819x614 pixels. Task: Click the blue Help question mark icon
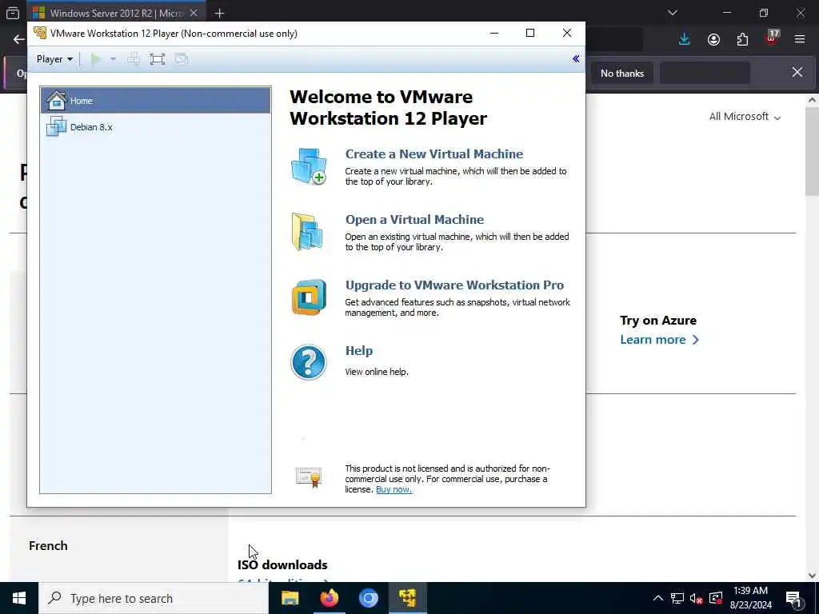[309, 362]
